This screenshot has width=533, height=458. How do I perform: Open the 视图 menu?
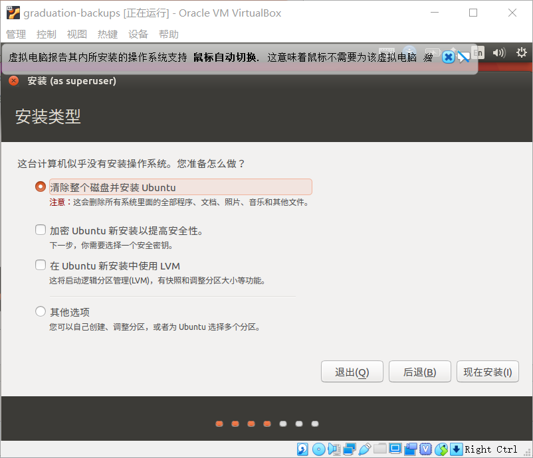coord(77,35)
